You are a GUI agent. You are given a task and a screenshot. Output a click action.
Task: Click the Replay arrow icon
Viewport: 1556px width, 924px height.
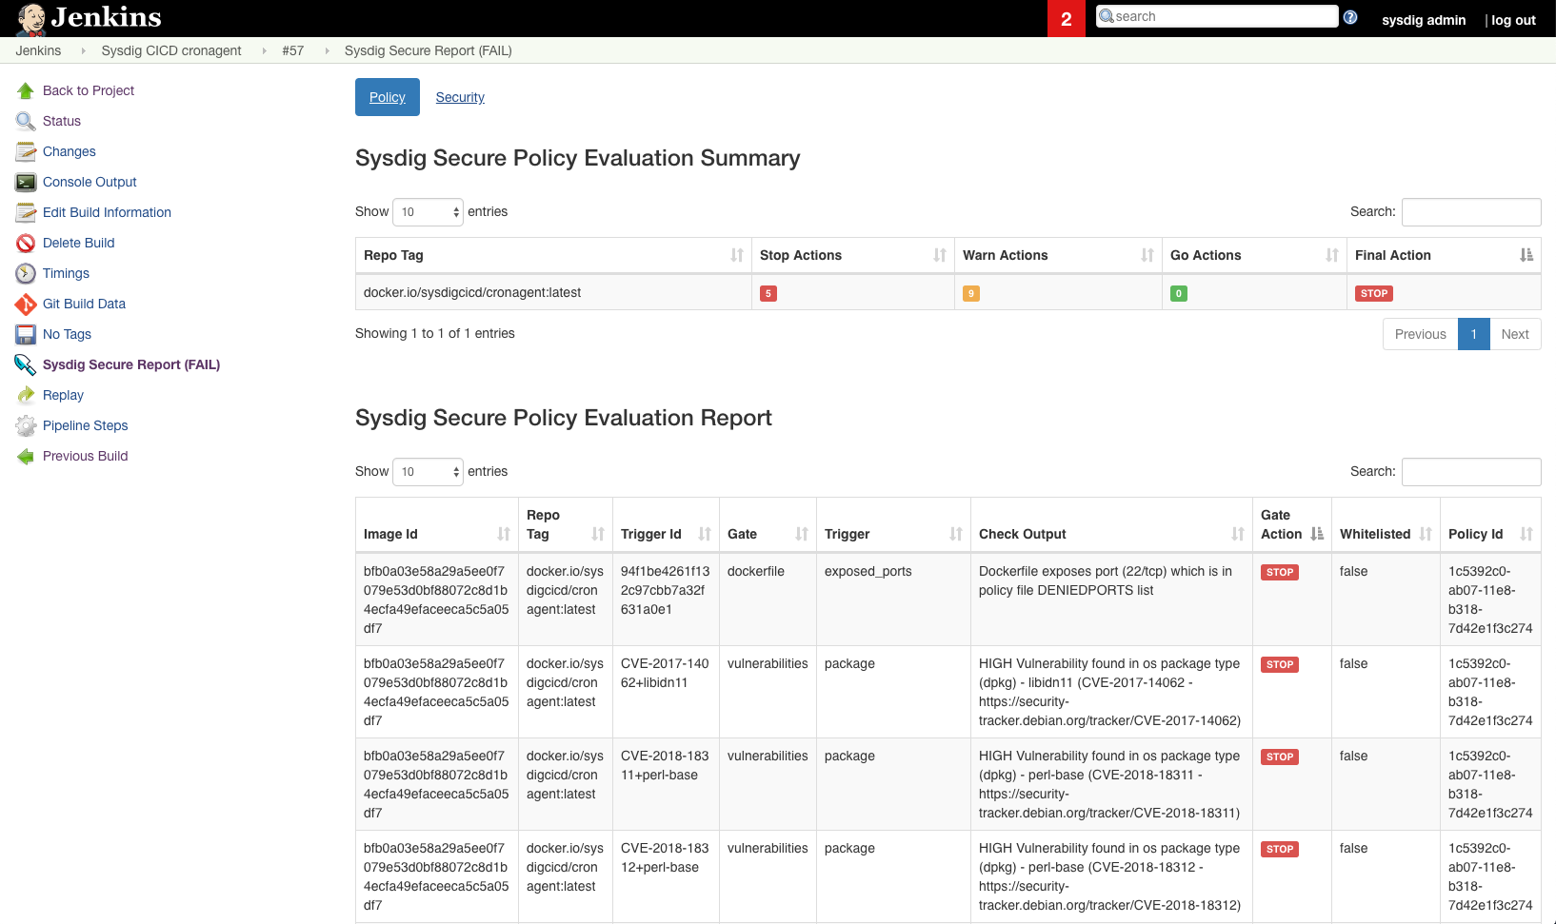click(x=26, y=395)
